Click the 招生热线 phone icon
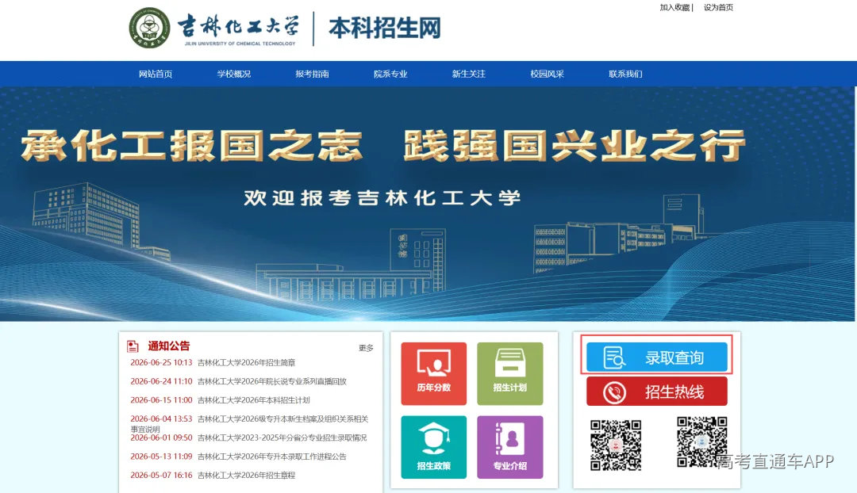The width and height of the screenshot is (857, 493). coord(614,392)
